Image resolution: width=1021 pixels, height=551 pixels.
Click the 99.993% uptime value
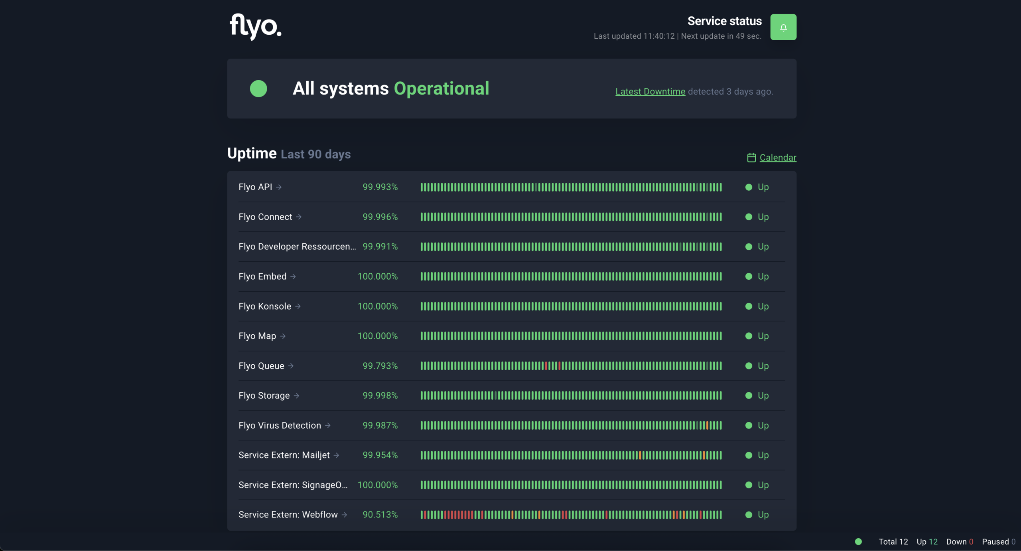[380, 187]
